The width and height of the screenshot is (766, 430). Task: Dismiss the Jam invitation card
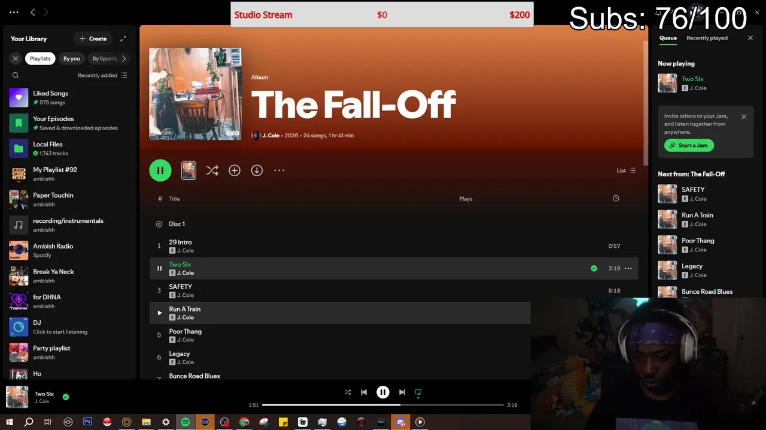click(x=744, y=117)
